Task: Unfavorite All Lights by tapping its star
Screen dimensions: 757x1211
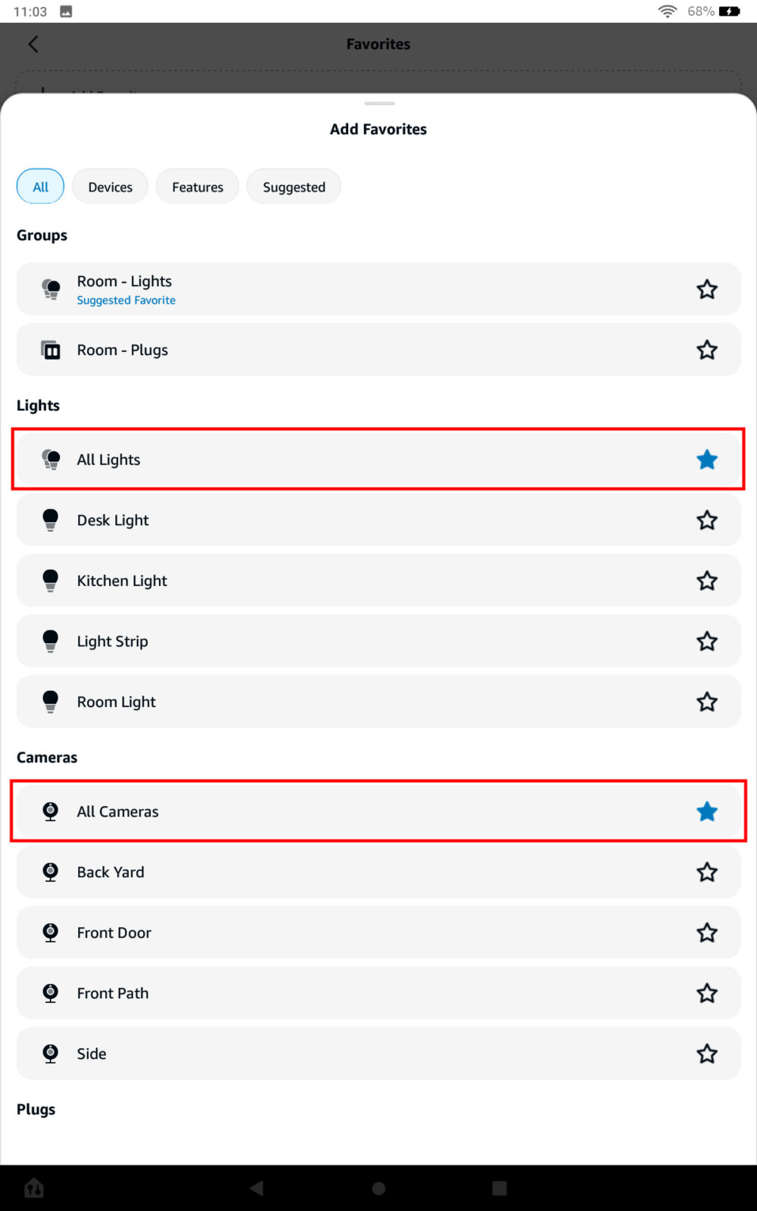Action: 706,459
